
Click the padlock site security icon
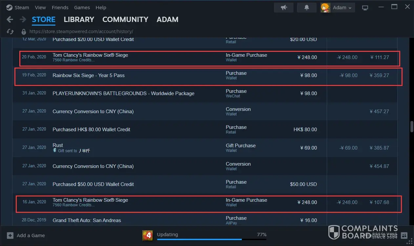pyautogui.click(x=24, y=32)
